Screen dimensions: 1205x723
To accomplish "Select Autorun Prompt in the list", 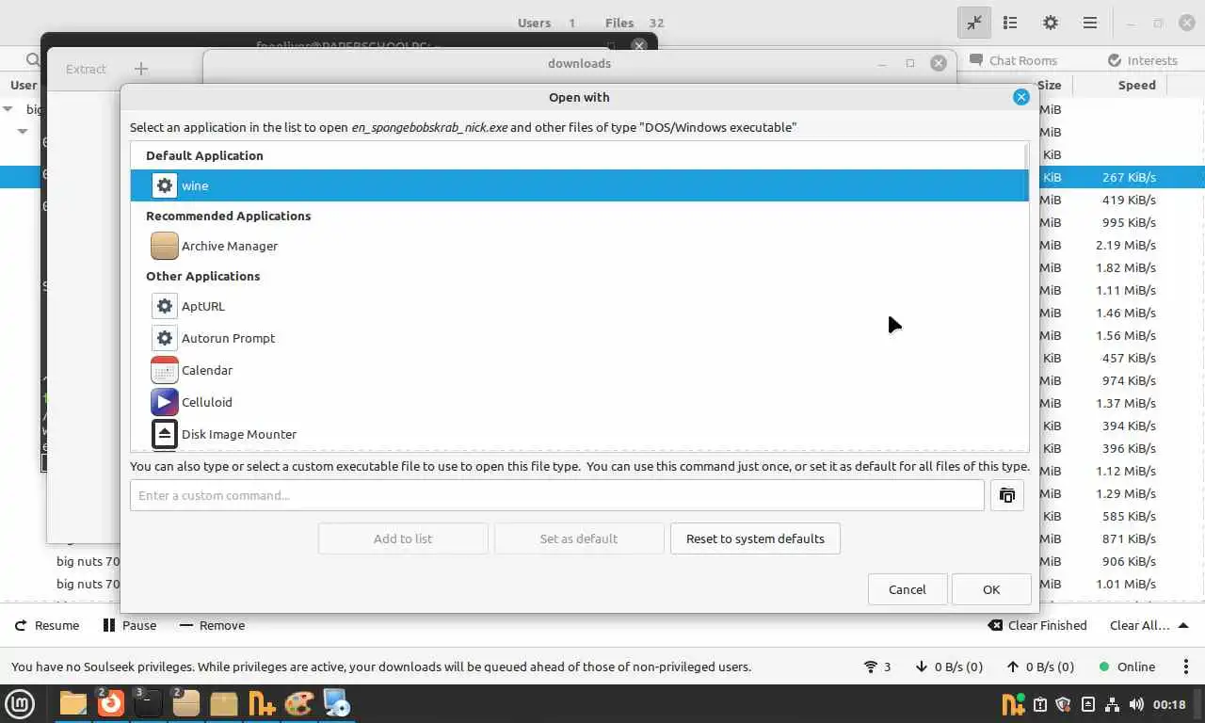I will click(579, 338).
